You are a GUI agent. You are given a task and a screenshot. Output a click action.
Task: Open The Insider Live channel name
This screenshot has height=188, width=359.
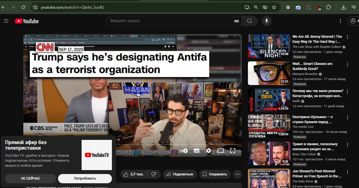point(303,127)
